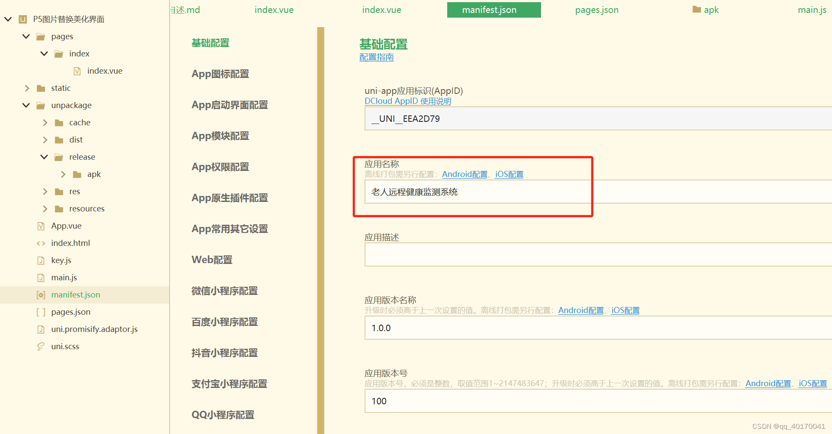The width and height of the screenshot is (832, 434).
Task: Click the cache folder icon
Action: (x=59, y=123)
